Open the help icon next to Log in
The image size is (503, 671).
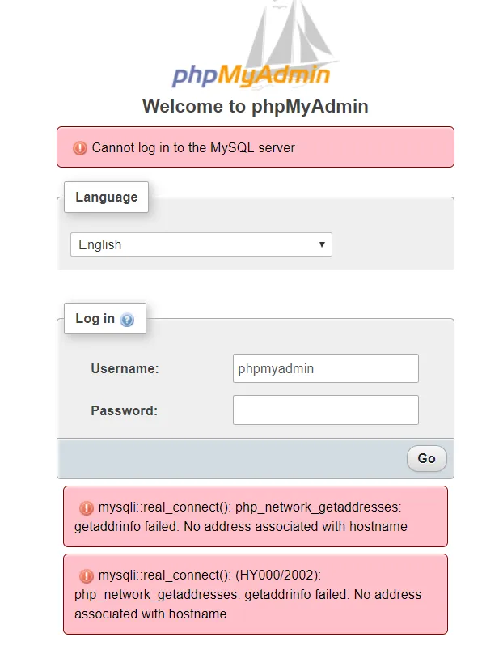(x=127, y=320)
